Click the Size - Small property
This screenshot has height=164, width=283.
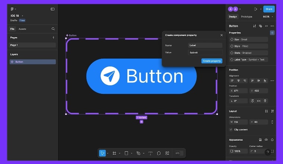[249, 39]
